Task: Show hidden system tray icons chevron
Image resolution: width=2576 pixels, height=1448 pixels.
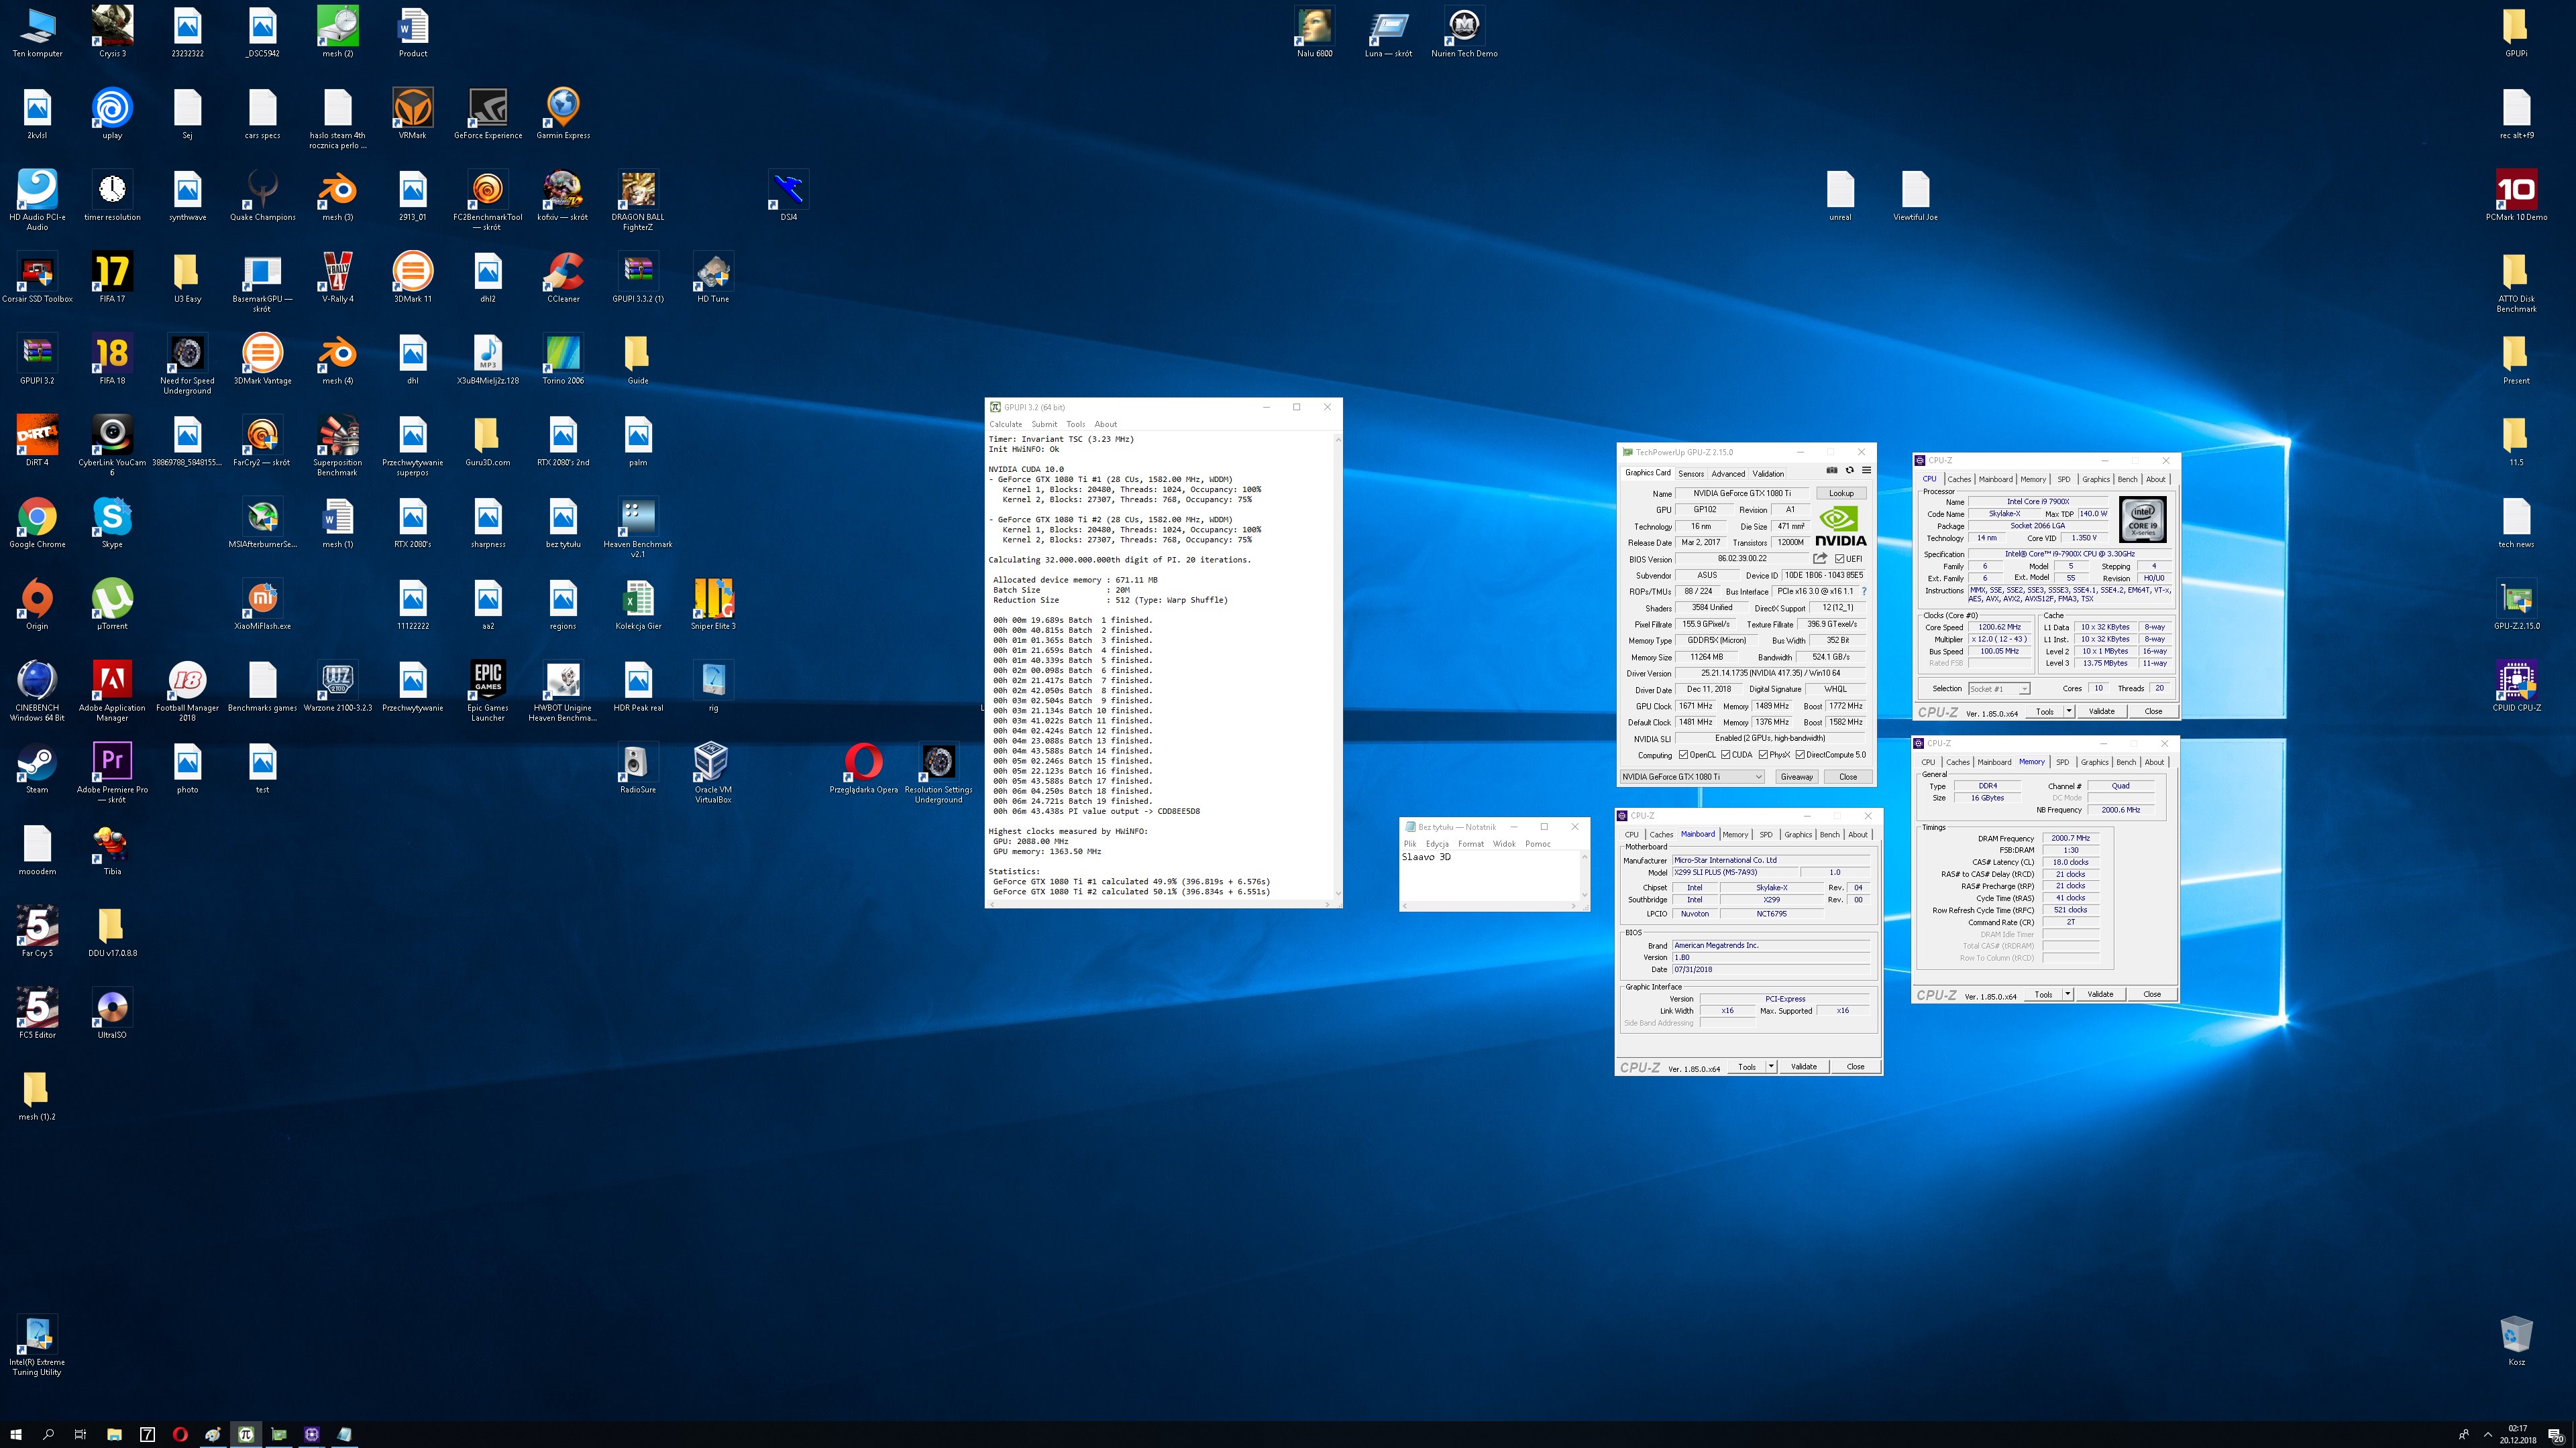Action: click(2488, 1434)
